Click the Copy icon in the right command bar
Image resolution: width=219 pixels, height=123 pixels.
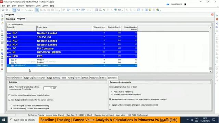[217, 27]
